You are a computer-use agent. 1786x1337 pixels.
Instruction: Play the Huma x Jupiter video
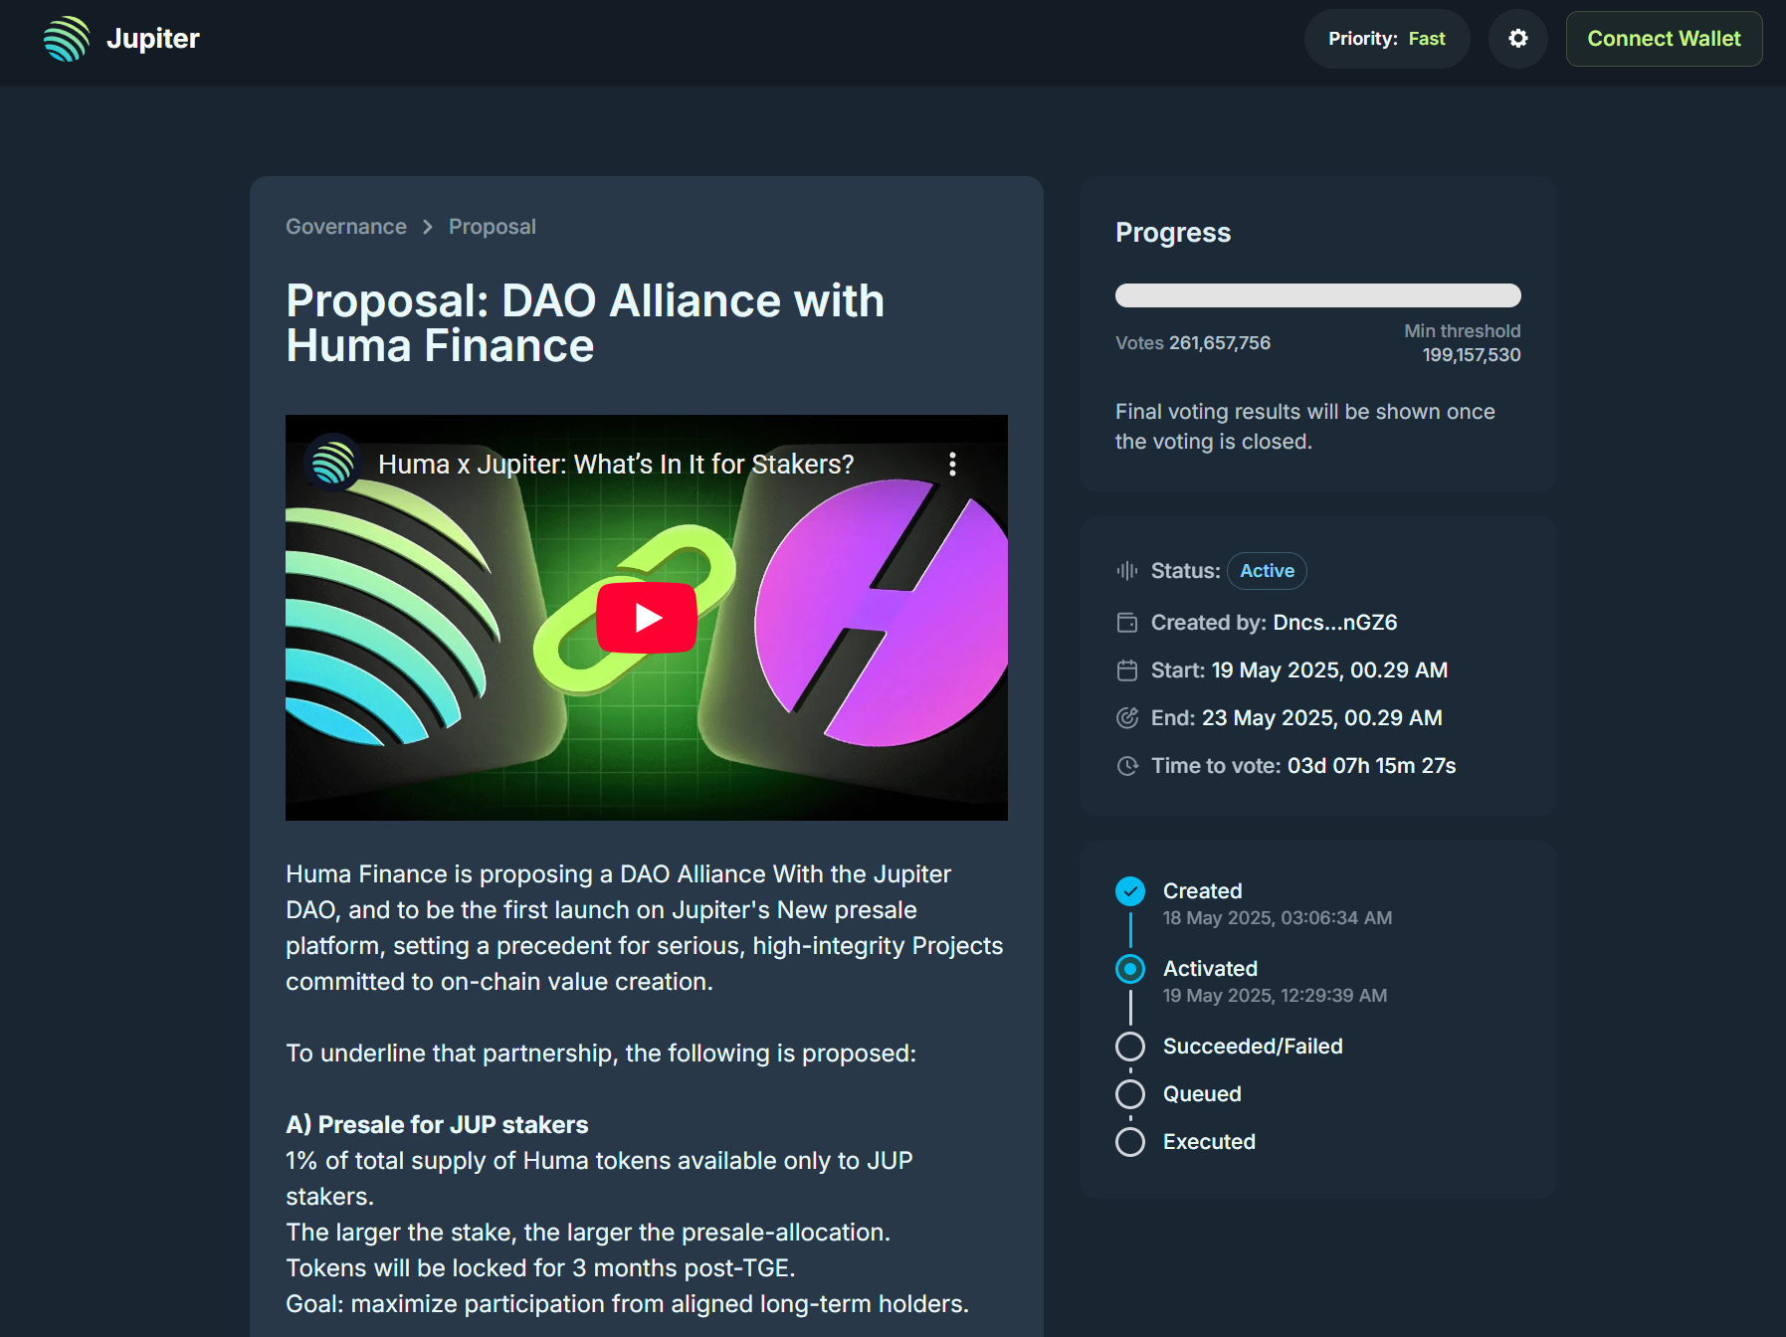click(x=647, y=618)
